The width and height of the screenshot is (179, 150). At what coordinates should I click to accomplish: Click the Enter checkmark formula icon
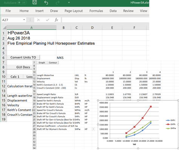(47, 20)
